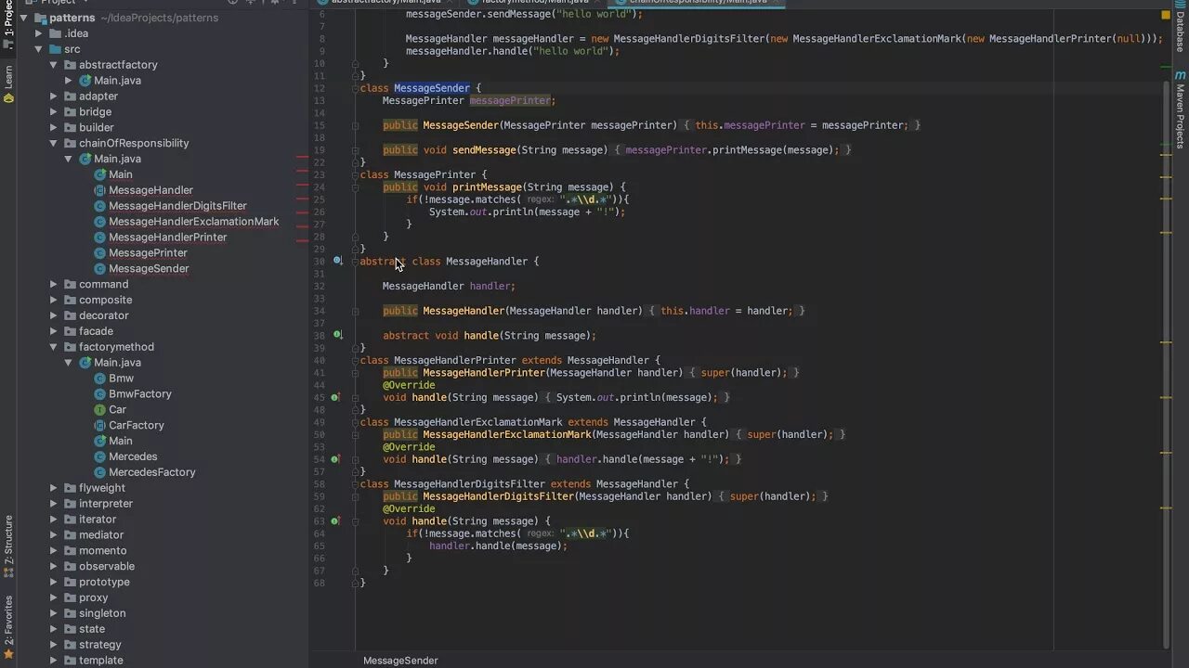Screen dimensions: 1189x668
Task: Click the BmwFactory class icon
Action: pos(99,394)
